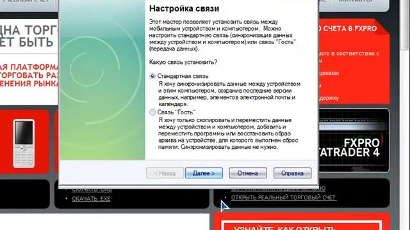Click the "СЧЕТА В FXPRO" red banner heading
Screen dimensions: 410x230
(x=350, y=28)
